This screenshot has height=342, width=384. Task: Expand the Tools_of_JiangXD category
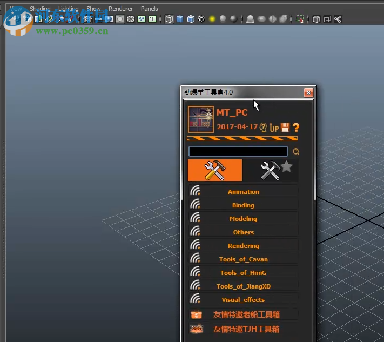click(243, 286)
